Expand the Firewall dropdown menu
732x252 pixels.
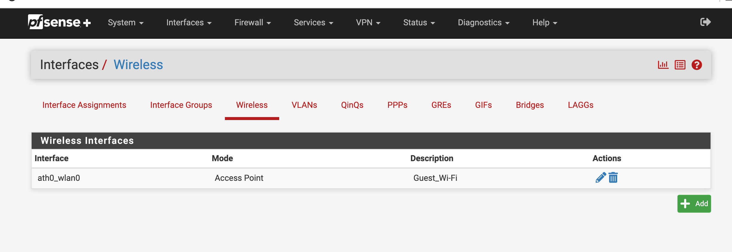[252, 23]
